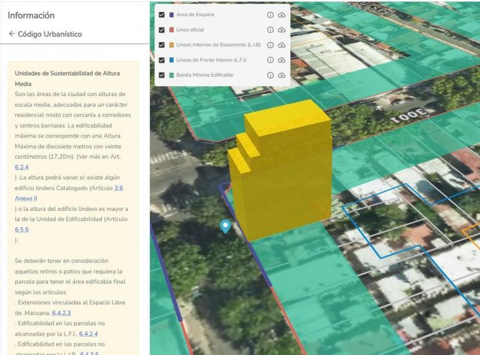This screenshot has height=355, width=480.
Task: Click the blue L.F.I swatch
Action: [x=171, y=60]
